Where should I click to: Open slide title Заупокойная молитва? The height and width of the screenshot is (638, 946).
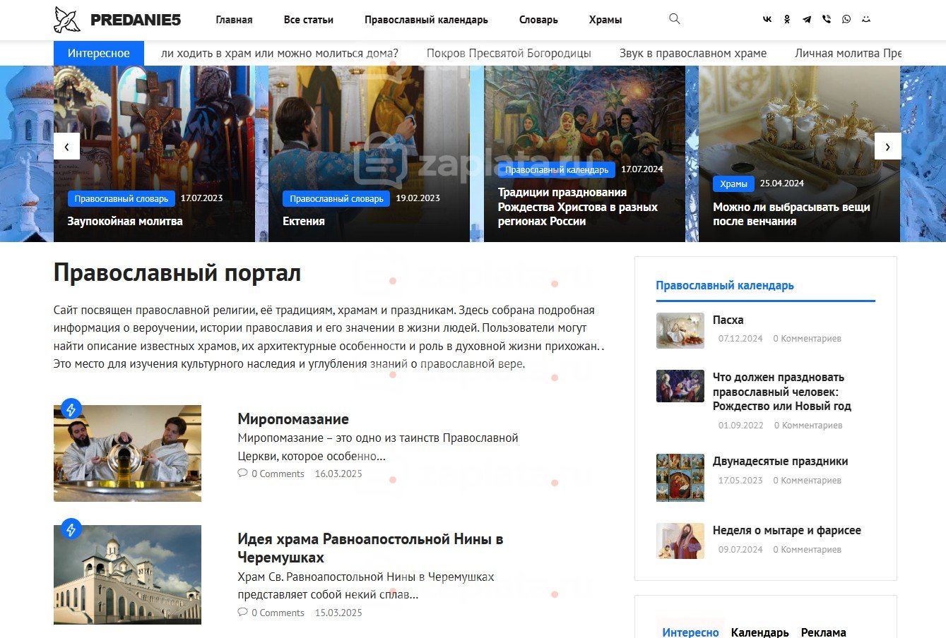coord(125,221)
